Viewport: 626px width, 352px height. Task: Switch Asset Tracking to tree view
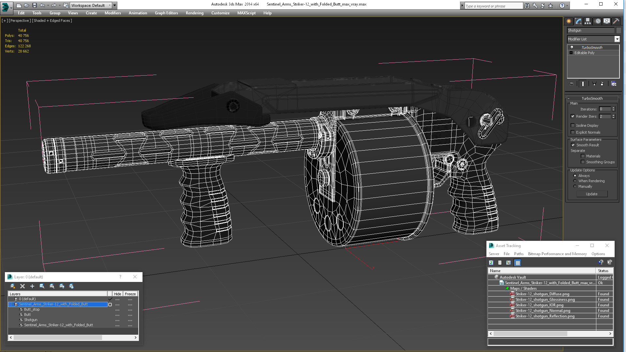pyautogui.click(x=509, y=263)
